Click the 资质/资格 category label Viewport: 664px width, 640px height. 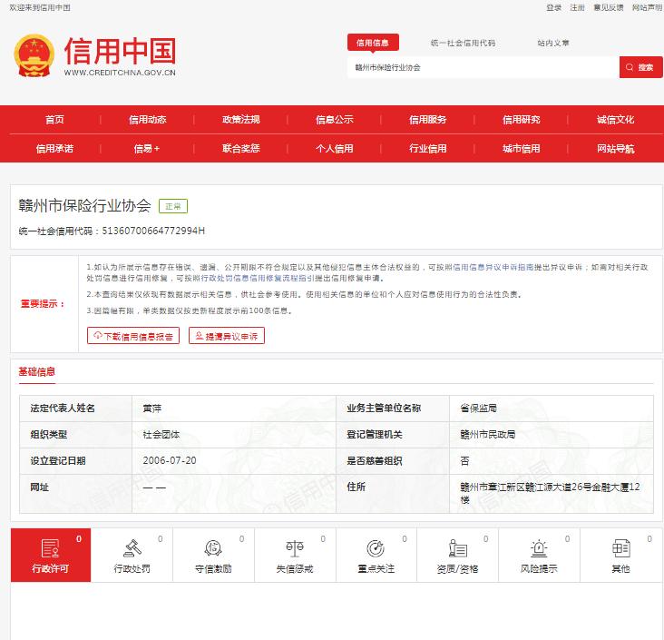coord(457,568)
